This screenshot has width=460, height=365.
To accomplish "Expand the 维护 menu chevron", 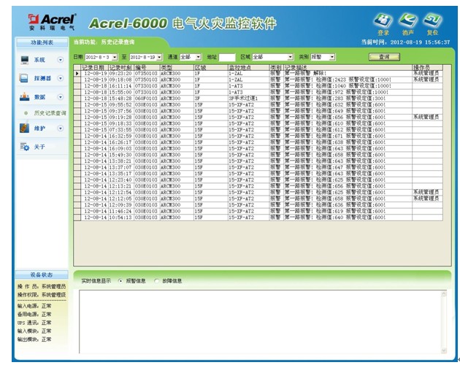I will coord(61,128).
